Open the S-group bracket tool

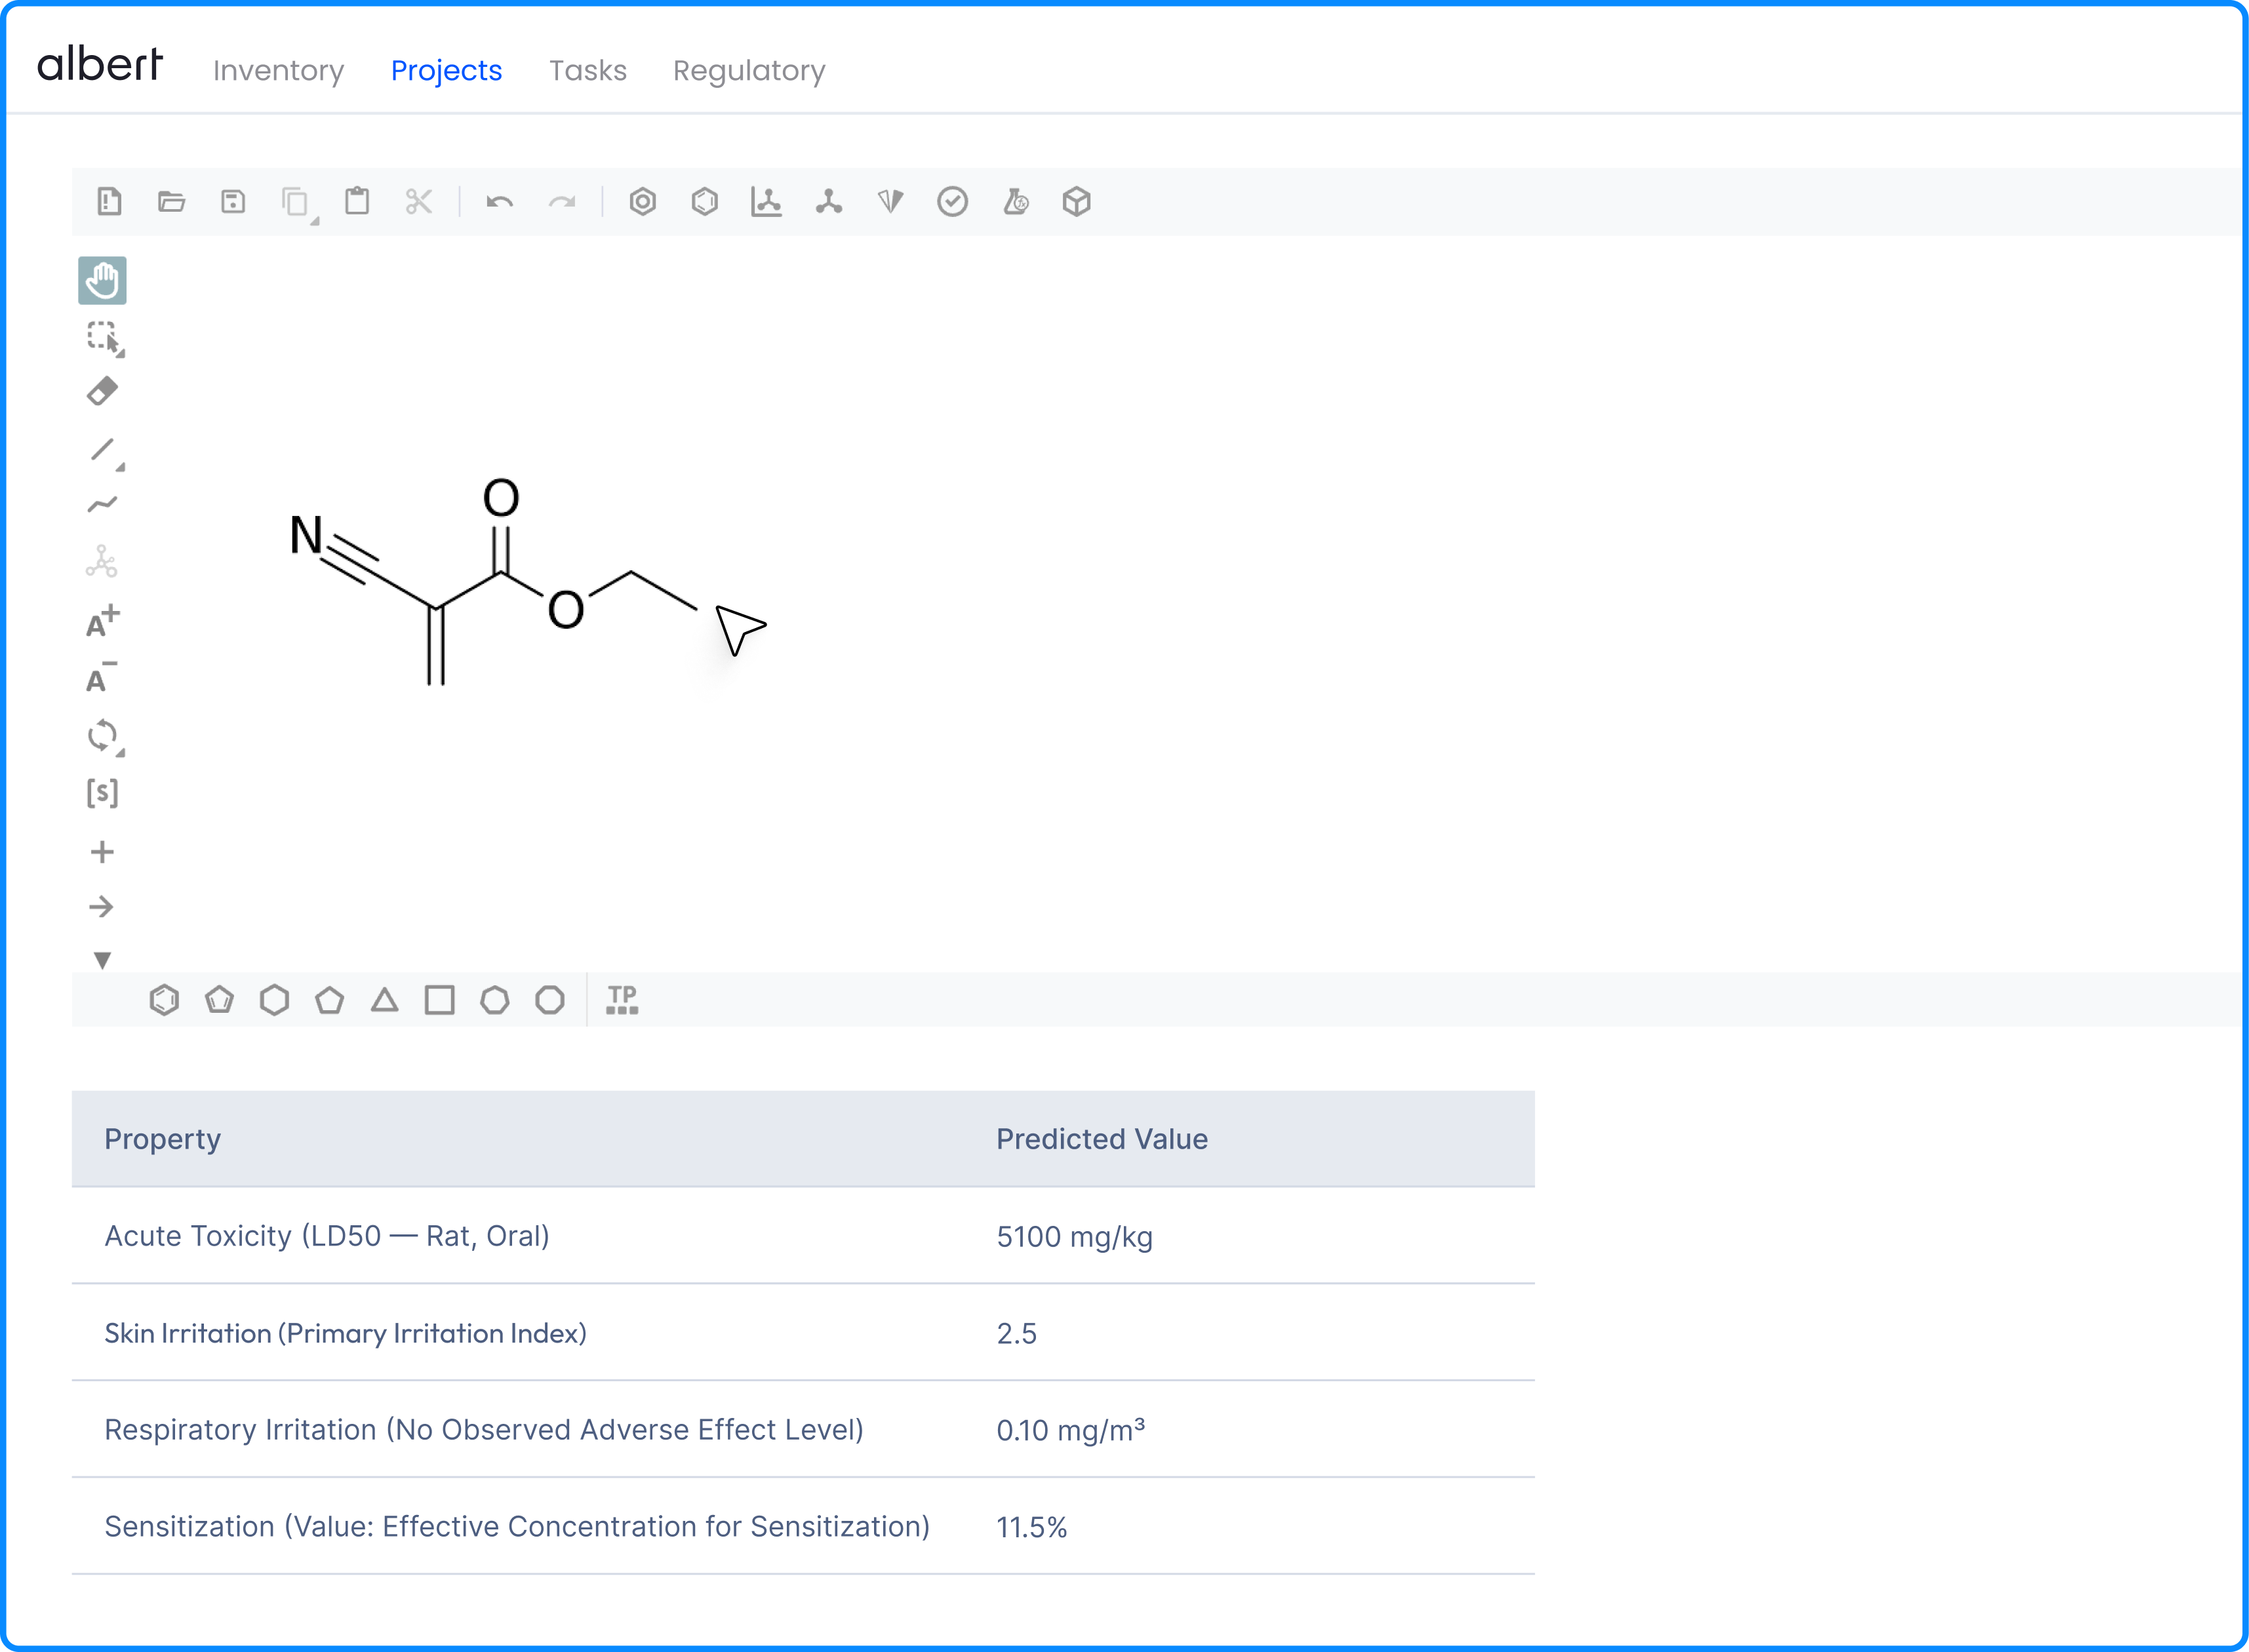(x=102, y=793)
